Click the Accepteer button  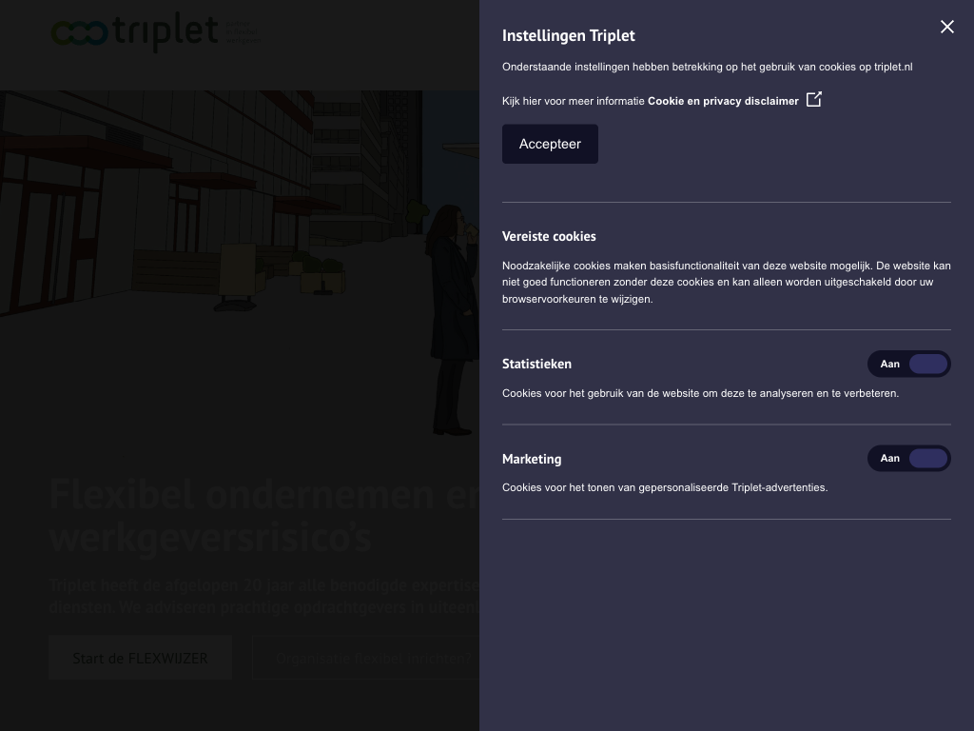point(550,144)
